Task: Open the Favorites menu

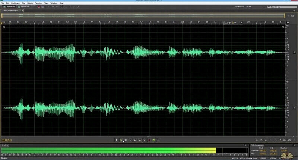Action: point(39,3)
